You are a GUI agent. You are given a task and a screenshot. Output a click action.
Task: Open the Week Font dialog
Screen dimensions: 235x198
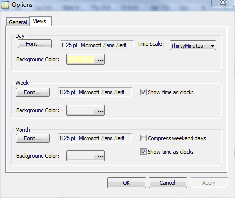tap(33, 92)
